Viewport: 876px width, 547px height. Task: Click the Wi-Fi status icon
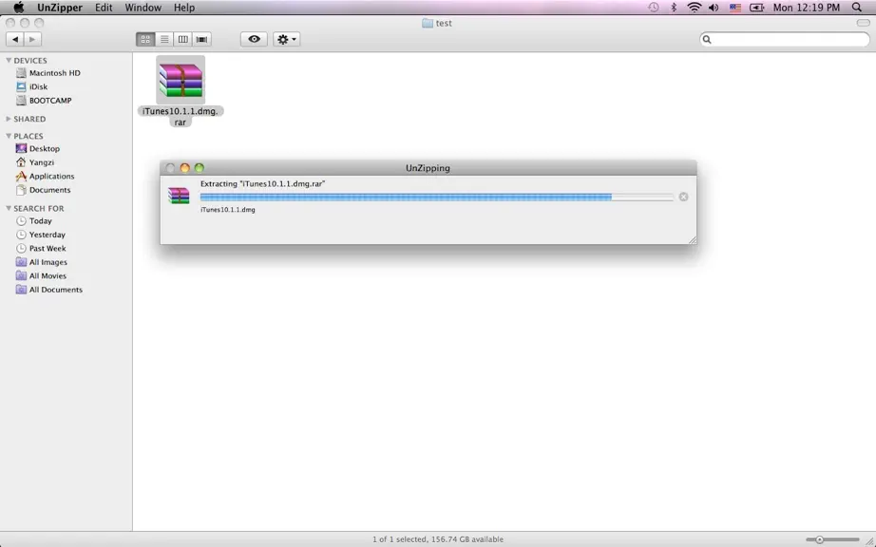click(x=694, y=8)
